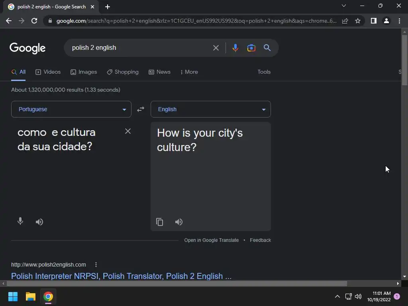Open File Explorer from taskbar
408x306 pixels.
pos(30,296)
